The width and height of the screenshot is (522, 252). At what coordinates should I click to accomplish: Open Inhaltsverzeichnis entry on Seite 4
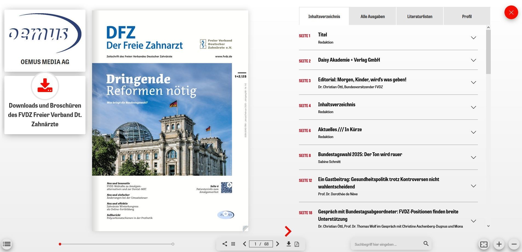pyautogui.click(x=337, y=105)
